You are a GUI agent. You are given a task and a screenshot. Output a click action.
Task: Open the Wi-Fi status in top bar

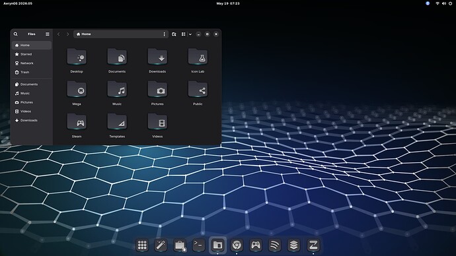tap(437, 3)
